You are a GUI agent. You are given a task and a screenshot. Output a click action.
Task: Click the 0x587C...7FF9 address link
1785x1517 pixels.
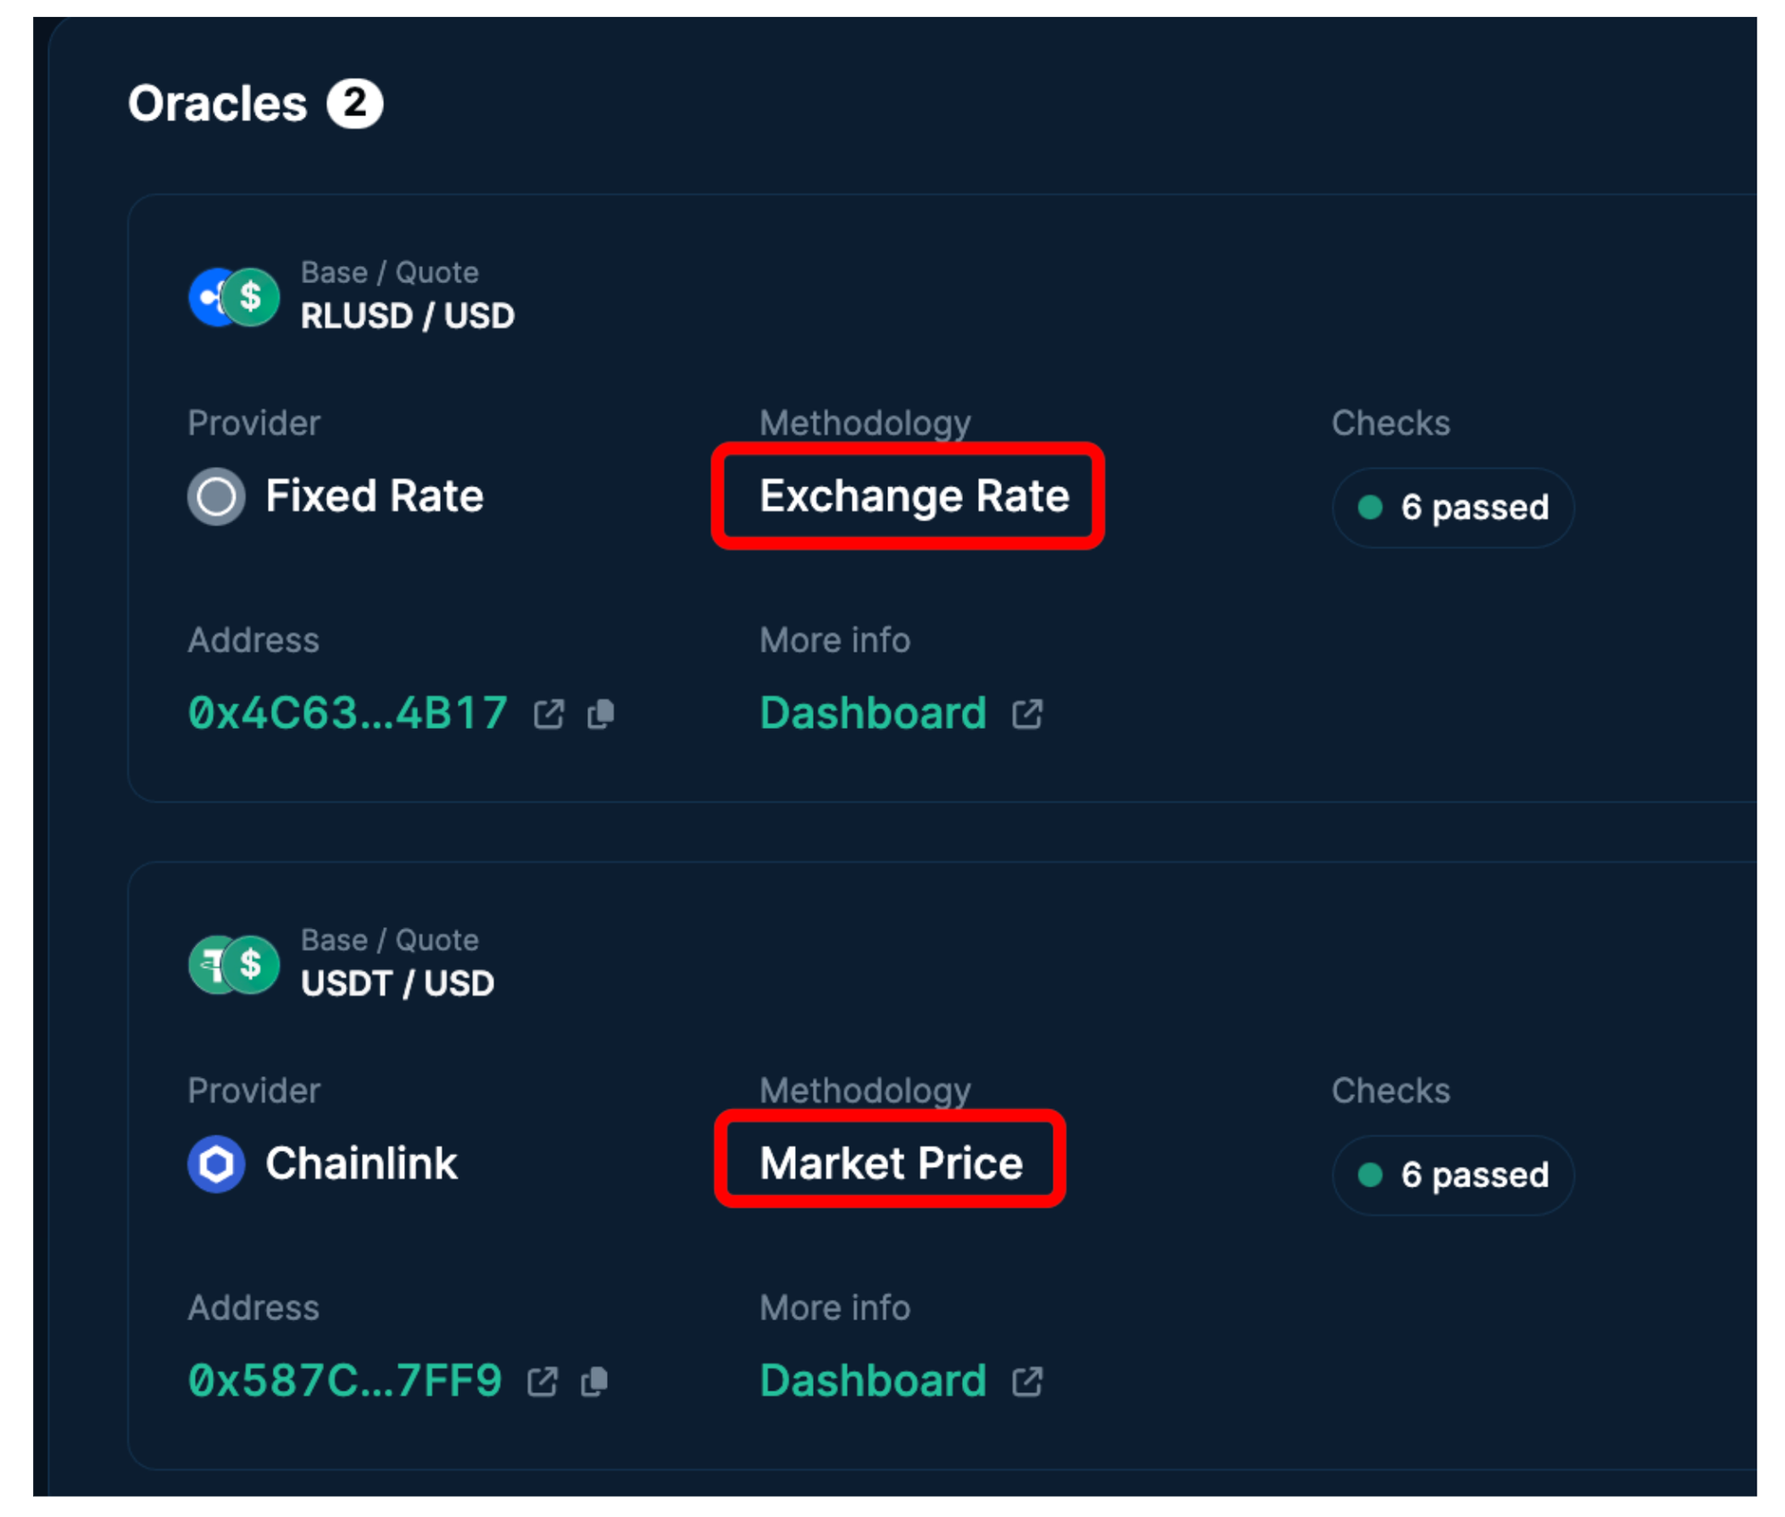point(345,1381)
